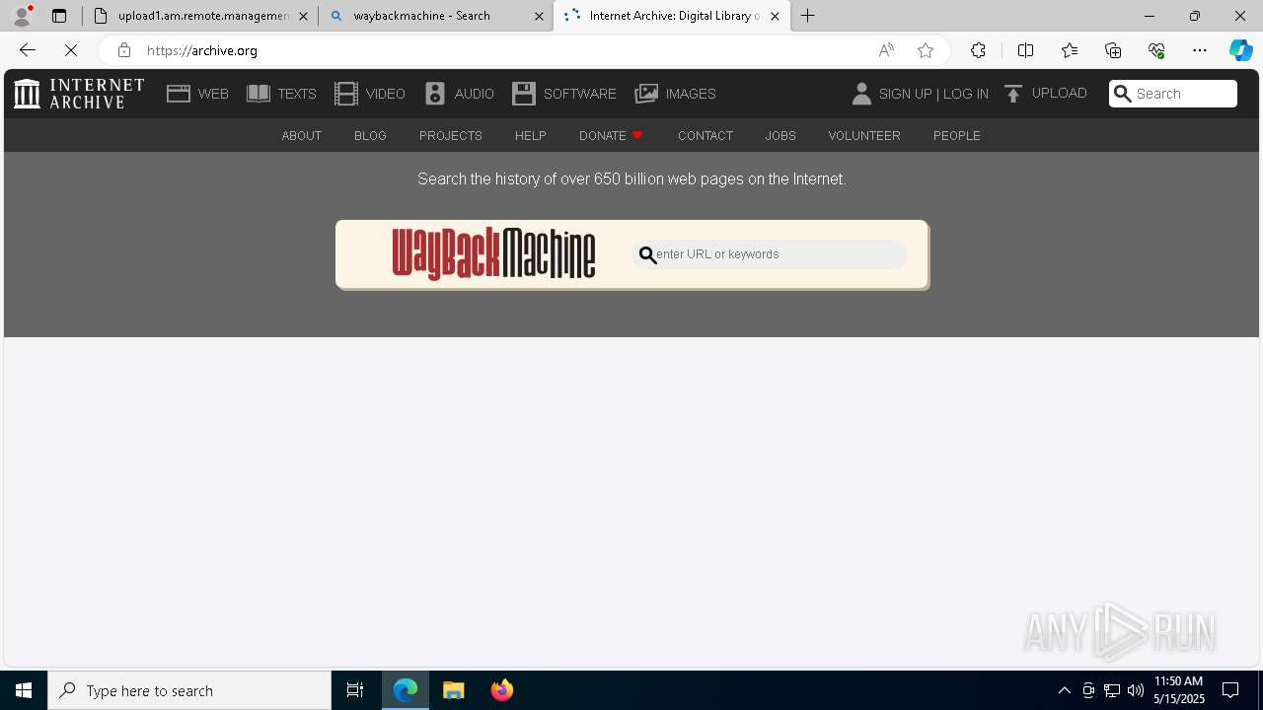The width and height of the screenshot is (1263, 710).
Task: Select the Internet Archive: Digital Library tab
Action: pos(672,16)
